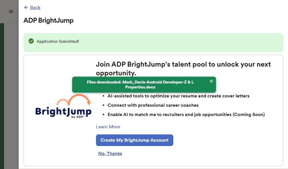
Task: Click the green checkmark success icon
Action: point(31,41)
